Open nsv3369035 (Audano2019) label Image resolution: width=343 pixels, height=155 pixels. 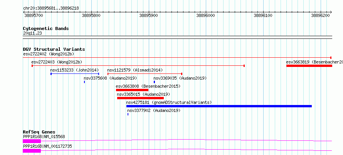tap(180, 78)
